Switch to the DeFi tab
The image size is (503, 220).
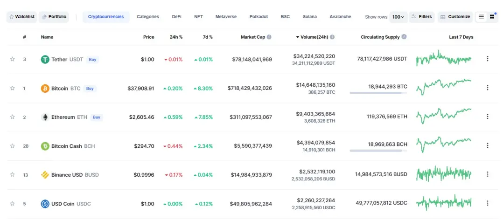(x=176, y=17)
